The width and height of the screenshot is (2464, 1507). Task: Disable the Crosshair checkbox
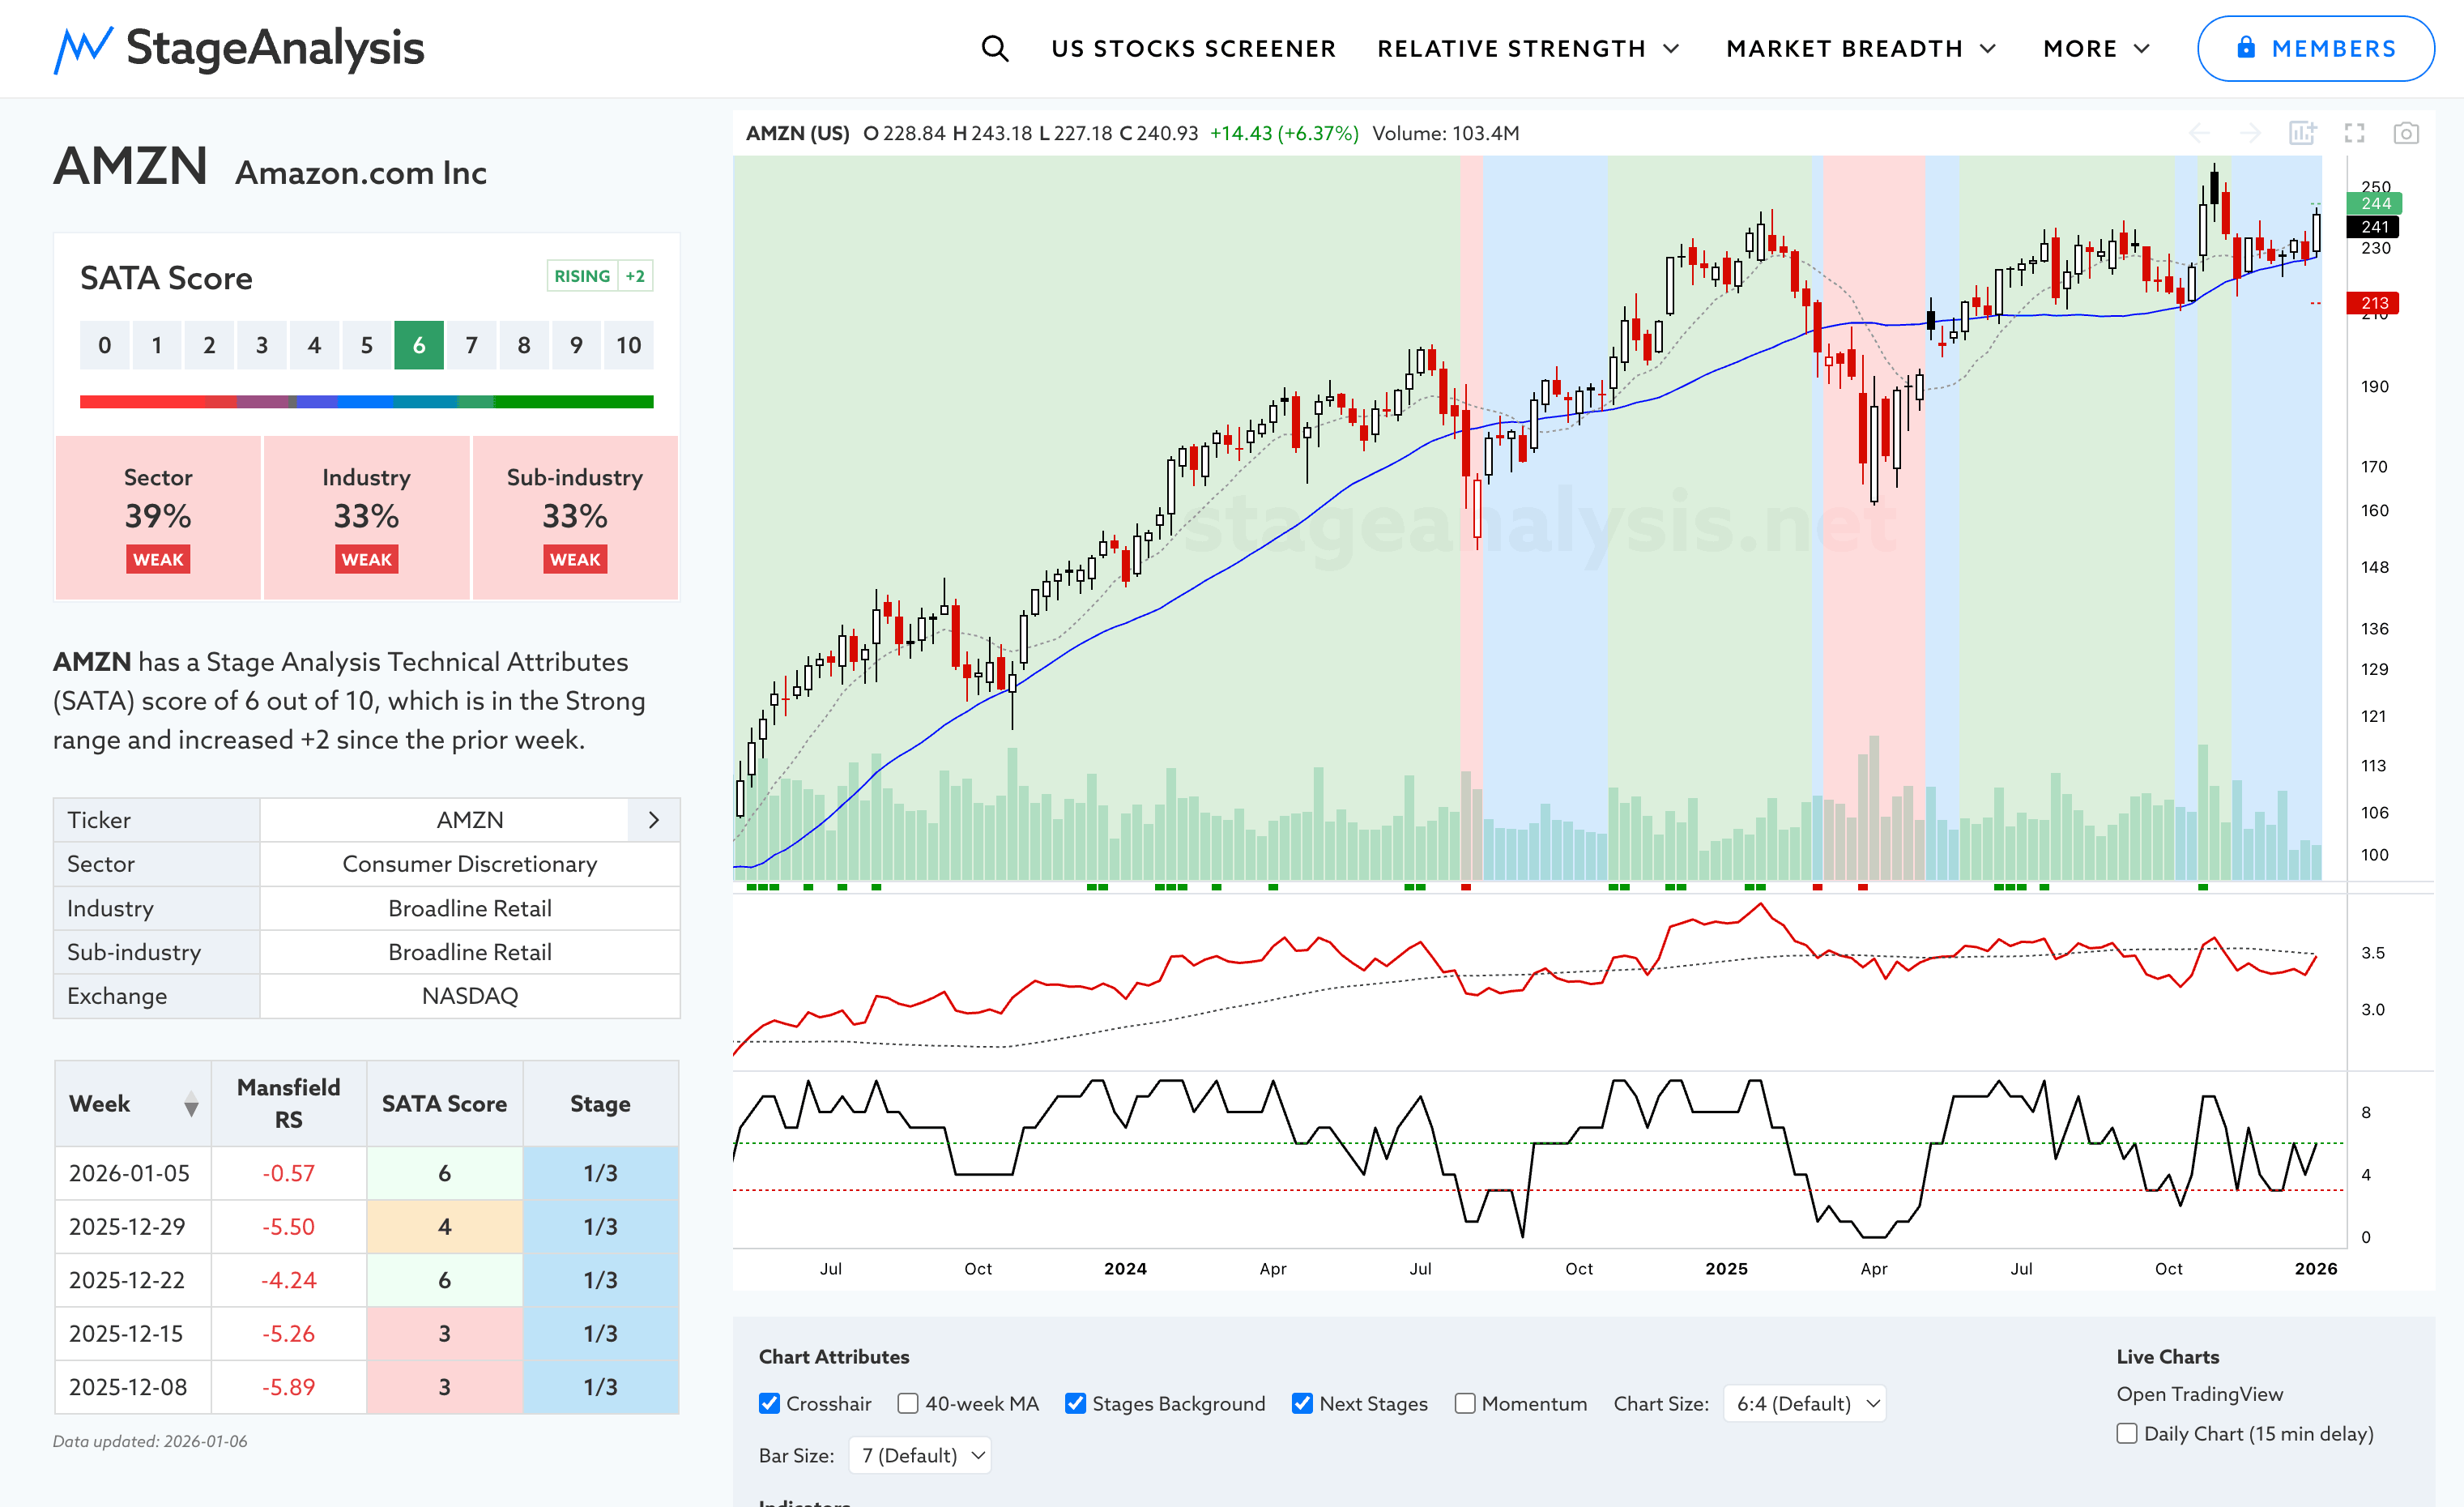(x=769, y=1403)
